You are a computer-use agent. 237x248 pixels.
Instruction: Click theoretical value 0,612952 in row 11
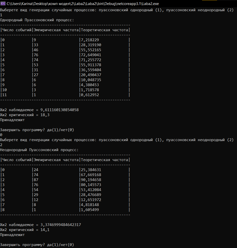90,95
